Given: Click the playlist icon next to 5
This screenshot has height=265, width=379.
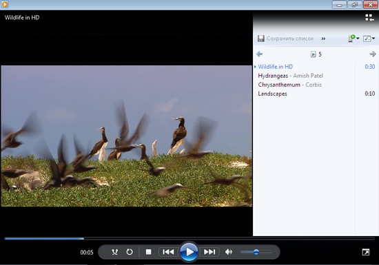Looking at the screenshot, I should 314,54.
